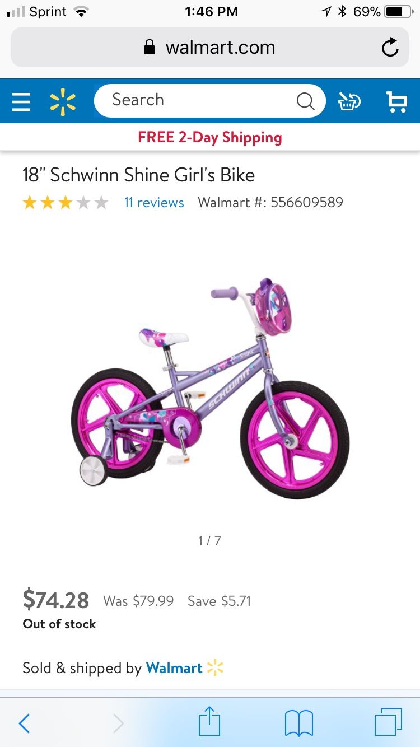Tap the 1 / 7 image counter

point(209,541)
